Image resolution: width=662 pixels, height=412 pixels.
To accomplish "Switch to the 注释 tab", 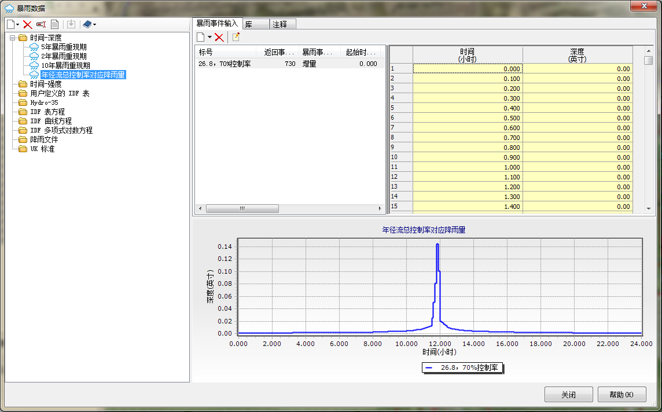I will point(283,24).
